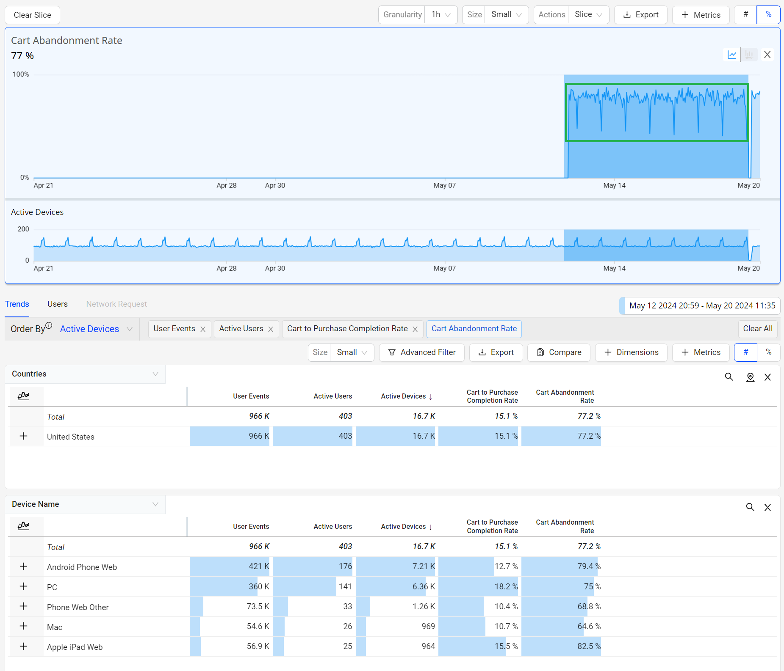Switch chart to bar graph view
This screenshot has width=784, height=671.
pyautogui.click(x=749, y=55)
